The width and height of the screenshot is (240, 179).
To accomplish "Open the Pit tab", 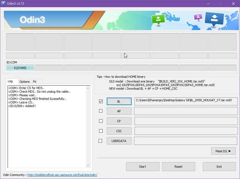I will click(x=35, y=82).
